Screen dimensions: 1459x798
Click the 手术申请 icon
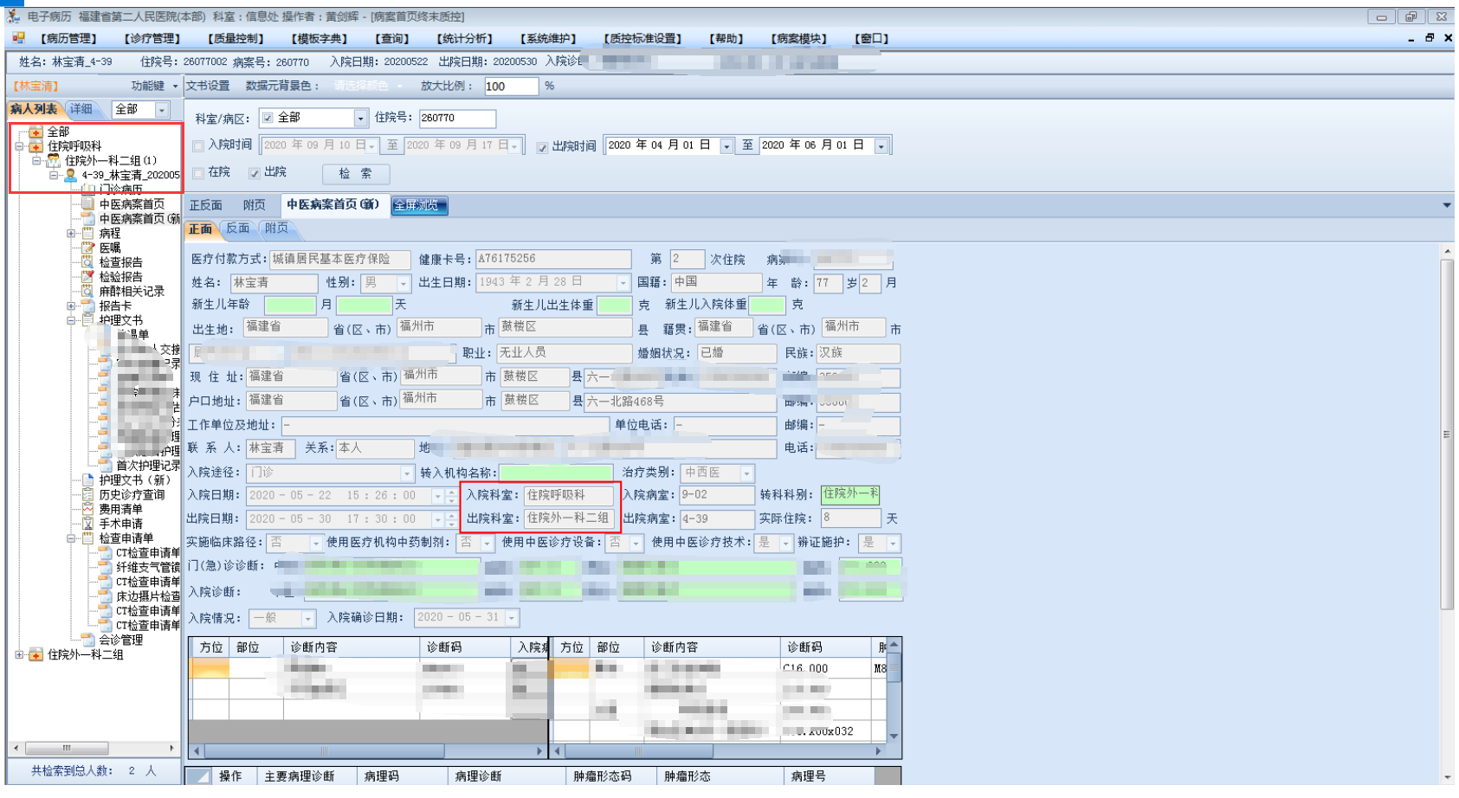[88, 524]
